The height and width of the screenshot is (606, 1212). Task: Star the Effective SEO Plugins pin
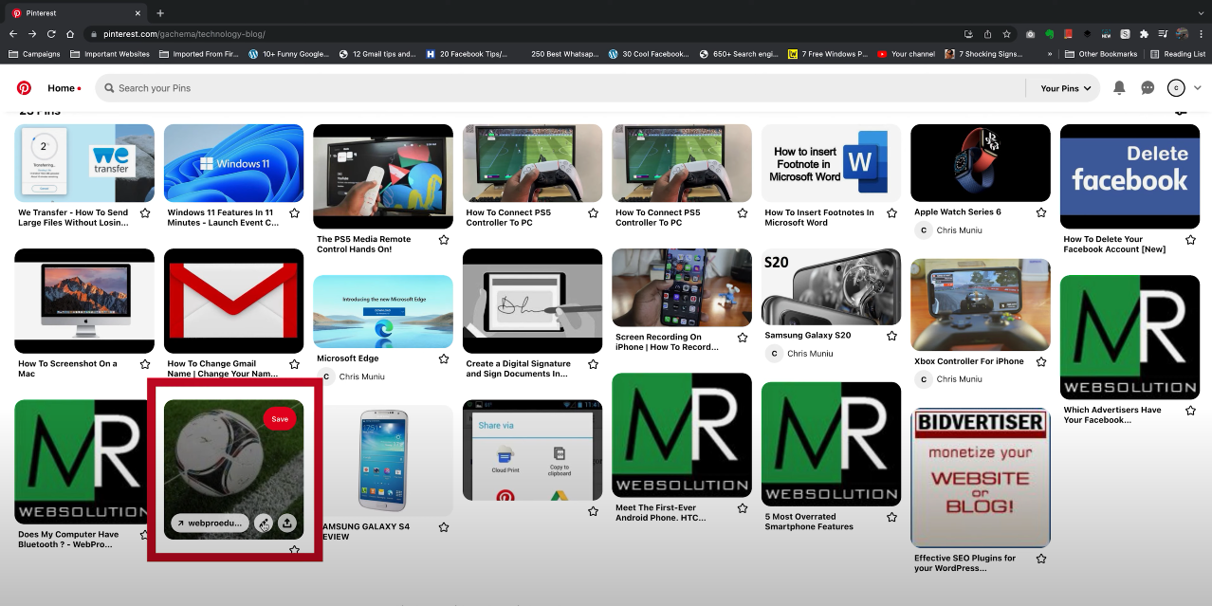pyautogui.click(x=1041, y=559)
